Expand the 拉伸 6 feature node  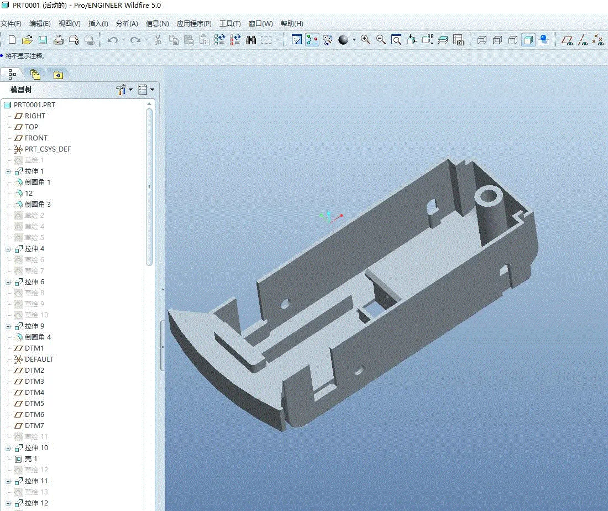(x=8, y=282)
